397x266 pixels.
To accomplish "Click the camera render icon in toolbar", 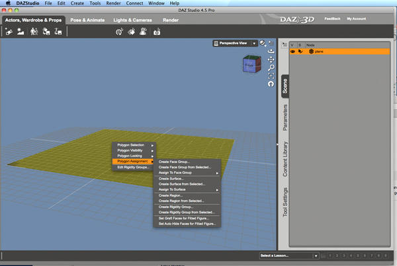I will click(157, 32).
